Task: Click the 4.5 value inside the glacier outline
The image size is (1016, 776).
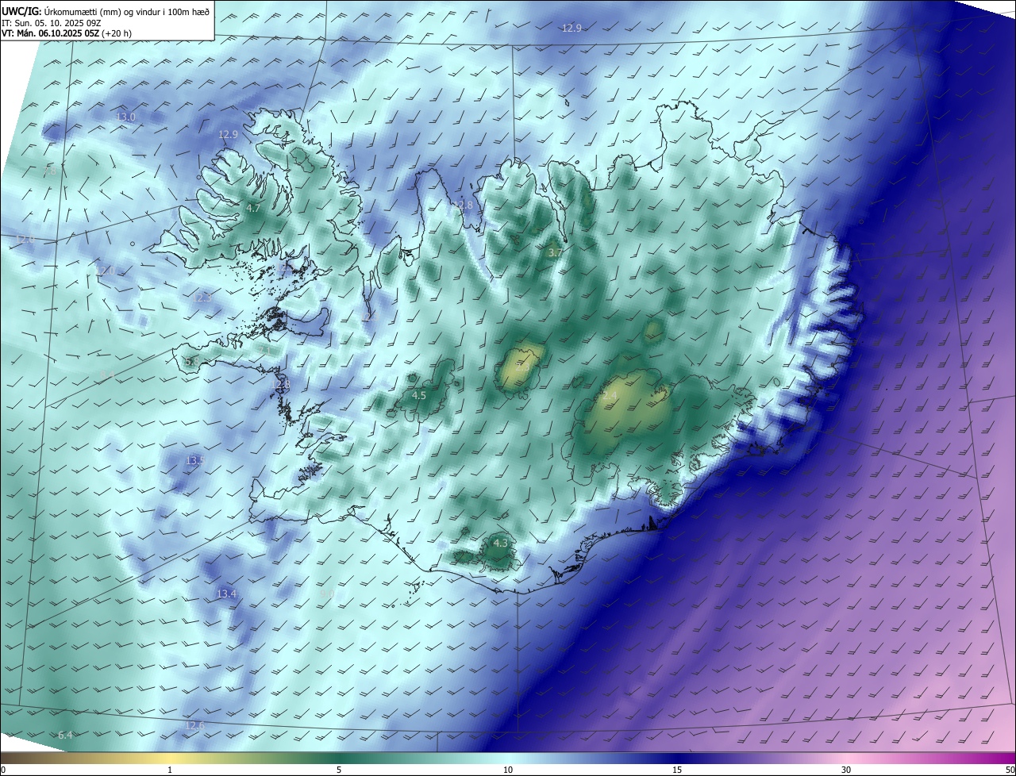Action: click(419, 395)
